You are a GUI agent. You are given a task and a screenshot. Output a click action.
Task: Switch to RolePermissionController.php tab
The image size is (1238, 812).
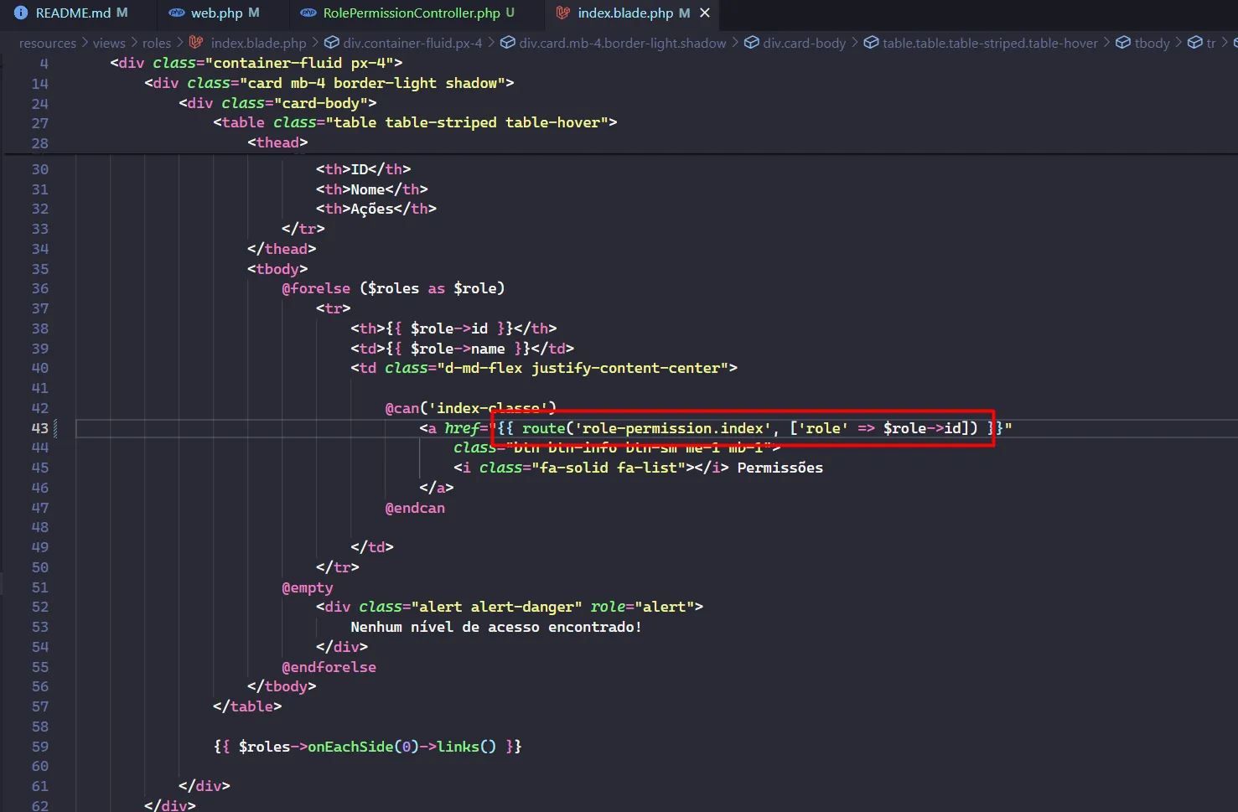(x=411, y=13)
